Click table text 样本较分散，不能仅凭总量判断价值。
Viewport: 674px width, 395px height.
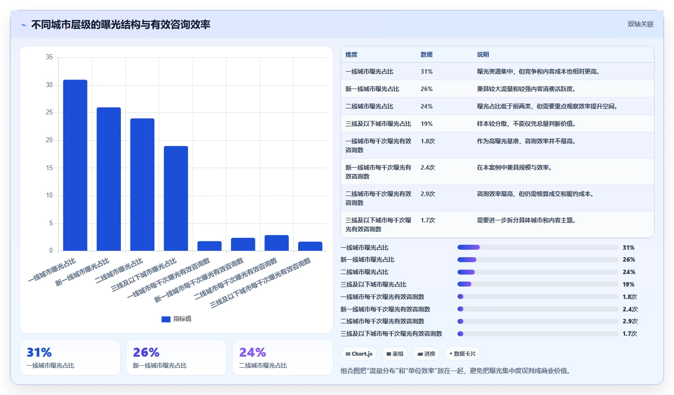point(526,124)
